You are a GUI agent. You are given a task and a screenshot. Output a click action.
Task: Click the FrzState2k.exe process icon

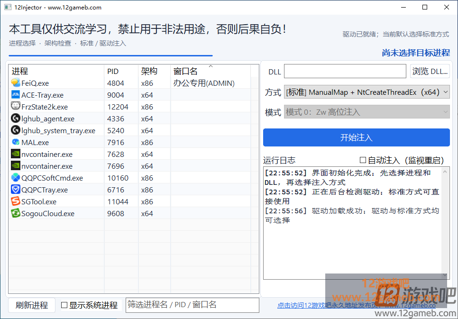[16, 107]
